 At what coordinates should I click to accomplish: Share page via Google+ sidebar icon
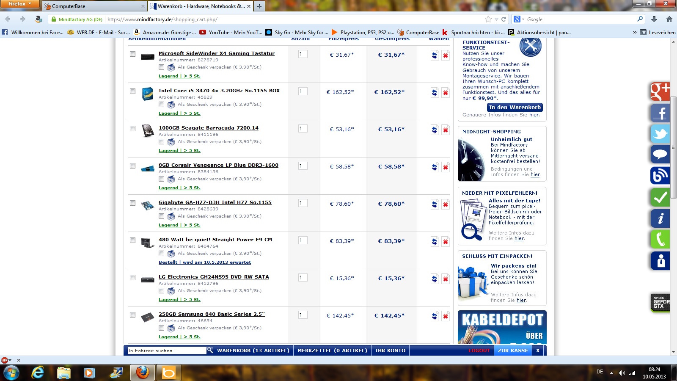tap(660, 91)
